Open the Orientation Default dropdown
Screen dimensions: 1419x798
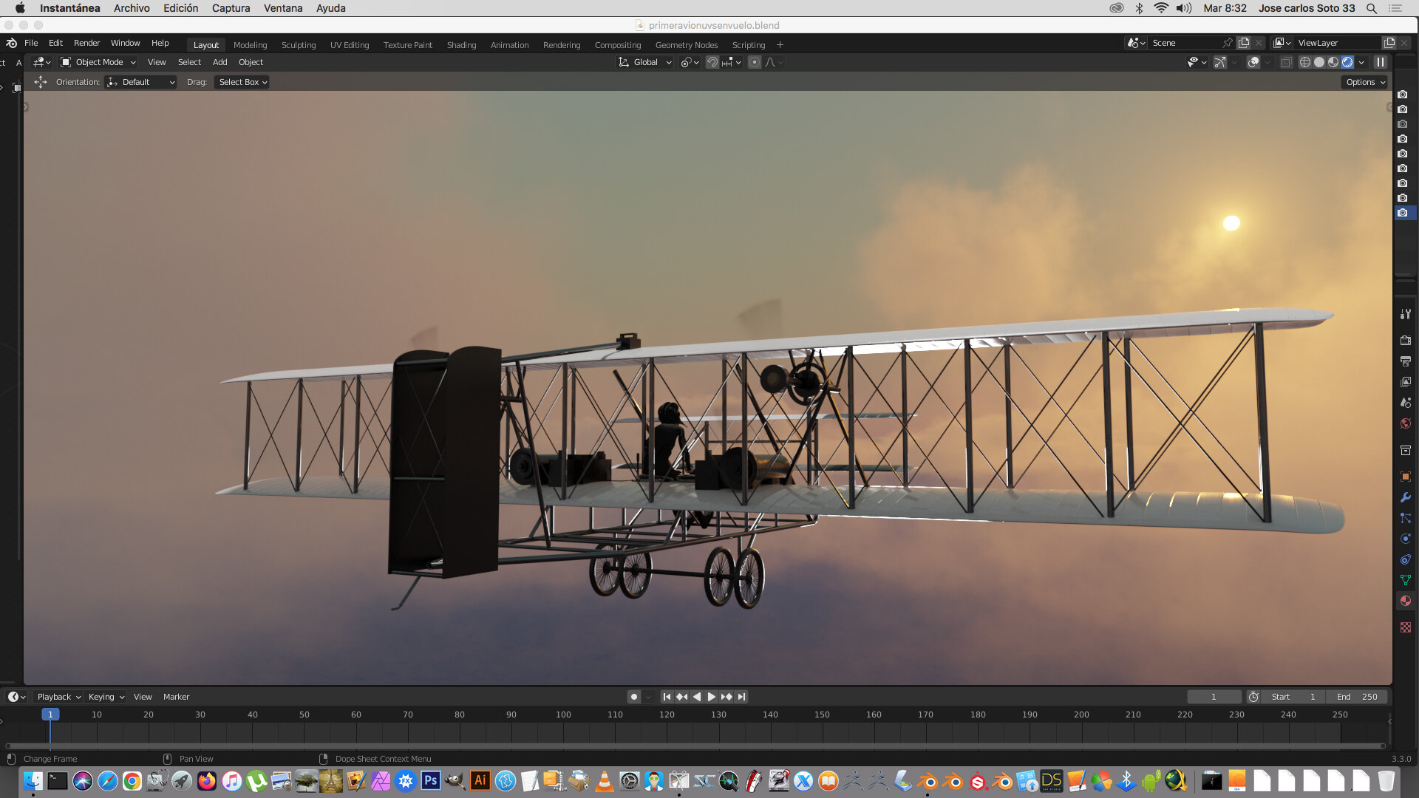coord(141,82)
